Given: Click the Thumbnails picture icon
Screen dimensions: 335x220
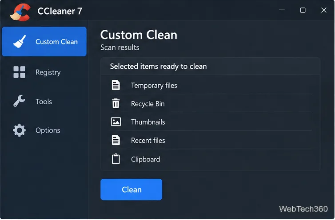Looking at the screenshot, I should 116,122.
